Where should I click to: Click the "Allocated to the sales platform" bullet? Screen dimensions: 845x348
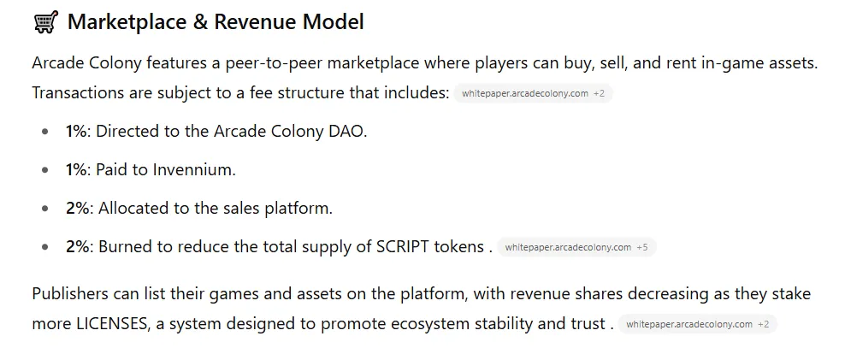coord(199,208)
